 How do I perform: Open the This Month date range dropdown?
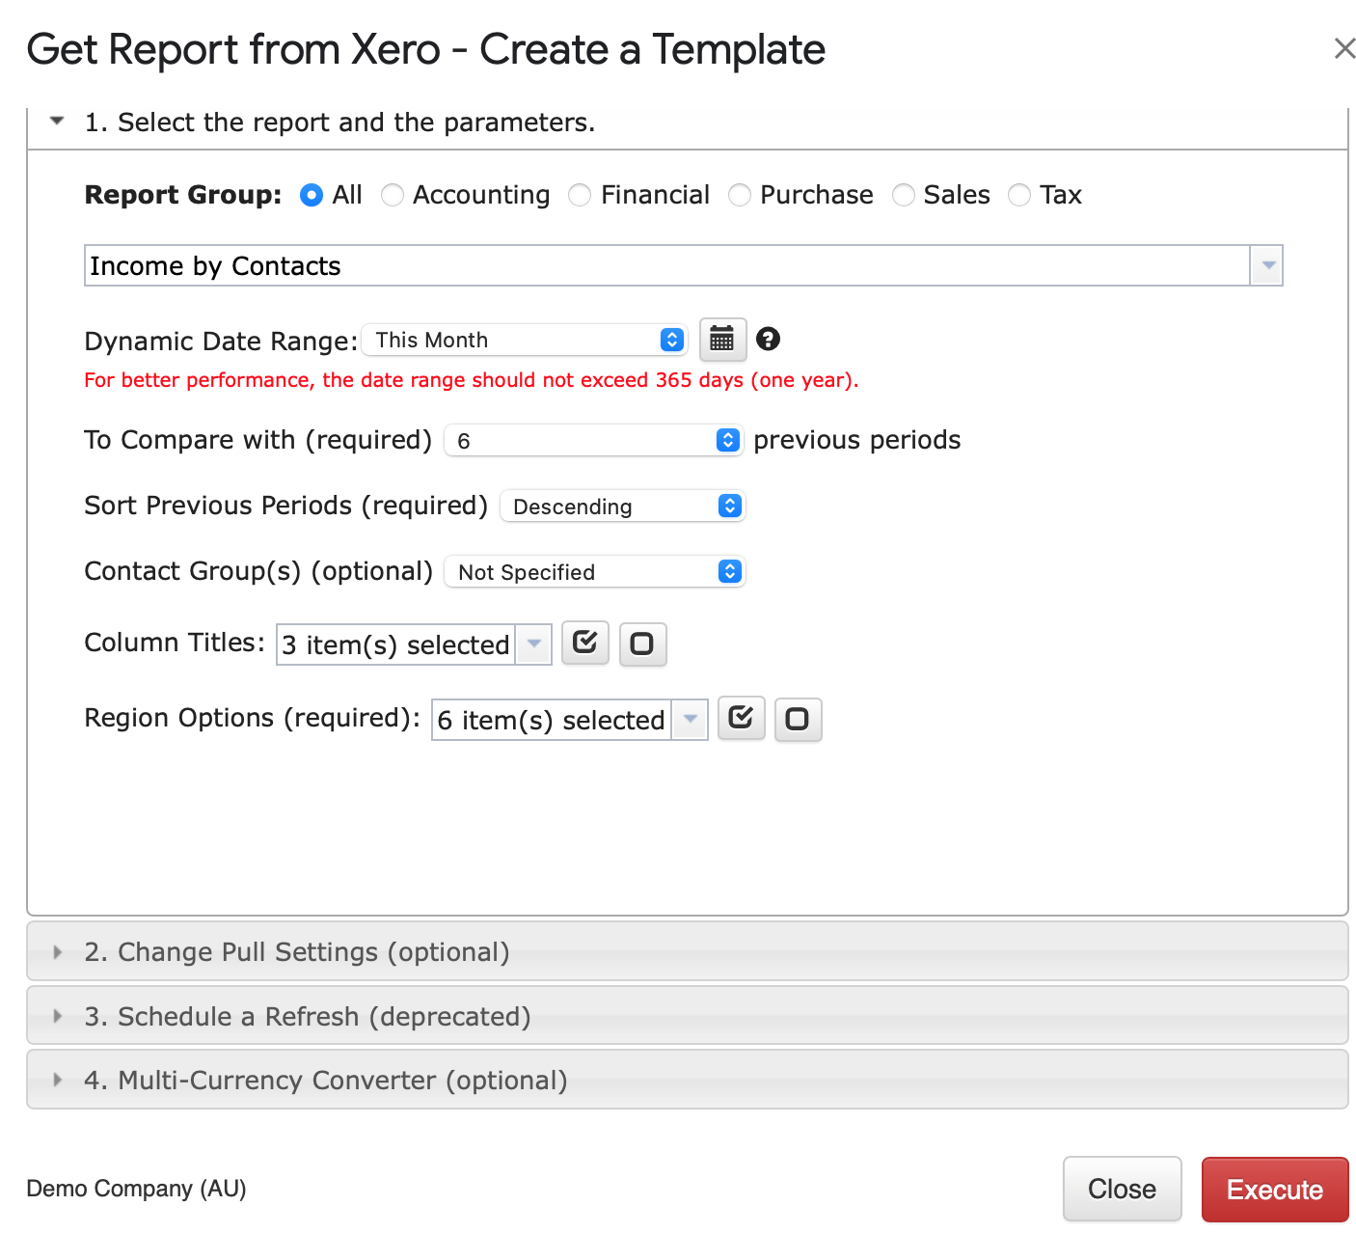click(x=525, y=340)
